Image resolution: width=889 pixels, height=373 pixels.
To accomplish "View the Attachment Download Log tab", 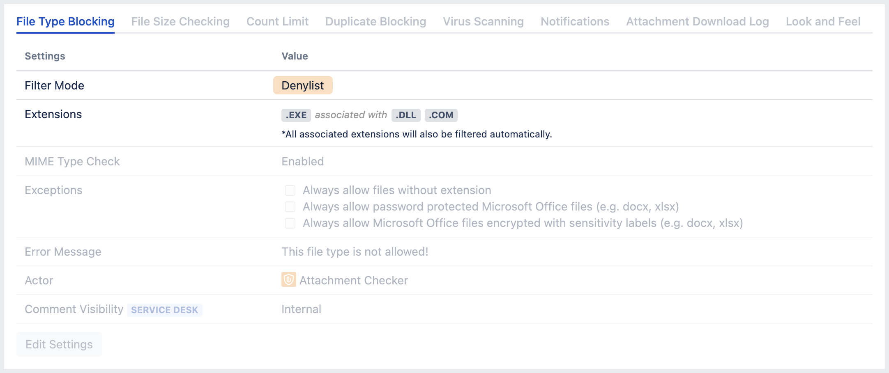I will click(697, 22).
